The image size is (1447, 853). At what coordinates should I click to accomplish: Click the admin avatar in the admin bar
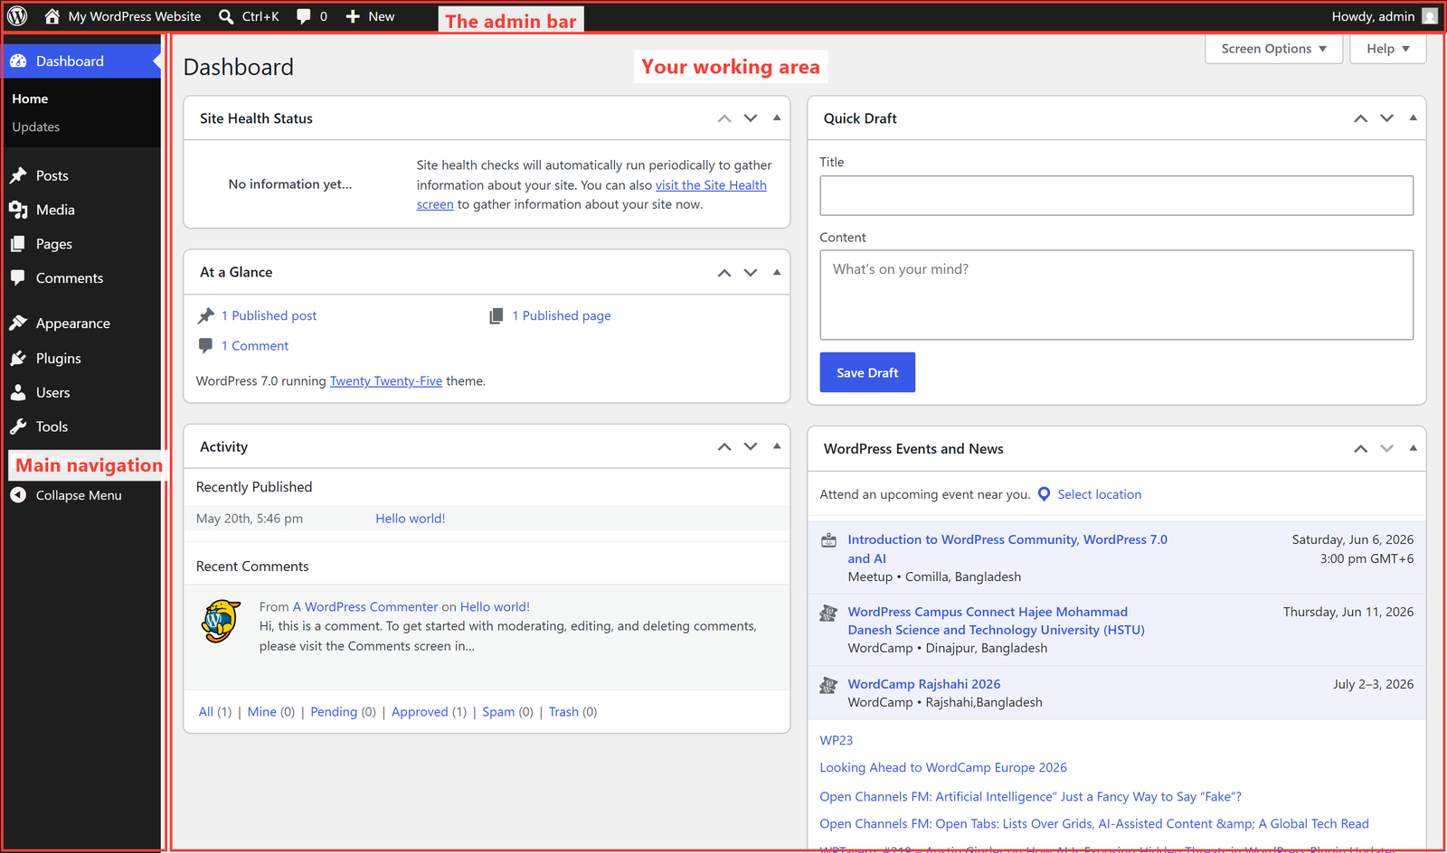1429,16
